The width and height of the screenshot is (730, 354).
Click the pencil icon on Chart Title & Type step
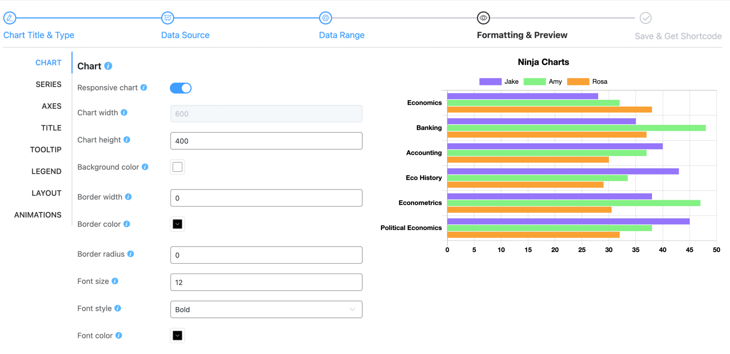(x=10, y=18)
